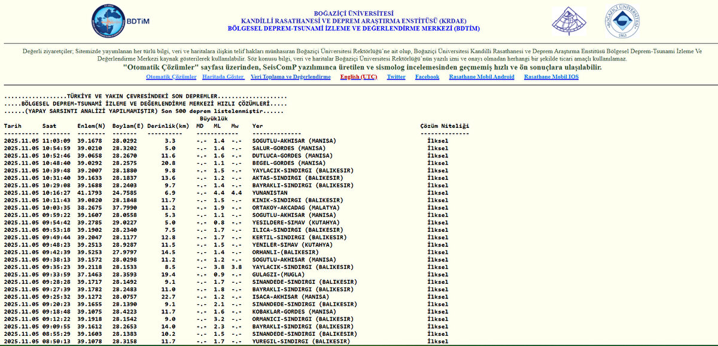Click the BDTİM logo in the header
718x346 pixels.
(x=120, y=21)
